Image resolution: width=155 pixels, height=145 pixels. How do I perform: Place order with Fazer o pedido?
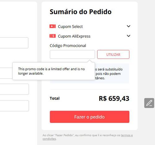[x=90, y=117]
